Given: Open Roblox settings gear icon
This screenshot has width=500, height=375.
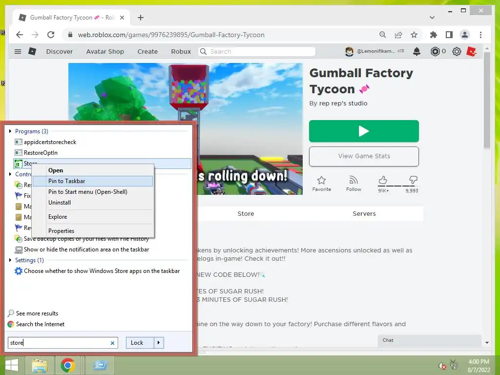Looking at the screenshot, I should point(457,51).
